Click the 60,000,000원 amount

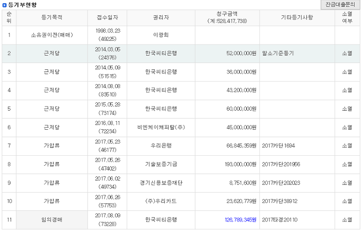tap(241, 109)
